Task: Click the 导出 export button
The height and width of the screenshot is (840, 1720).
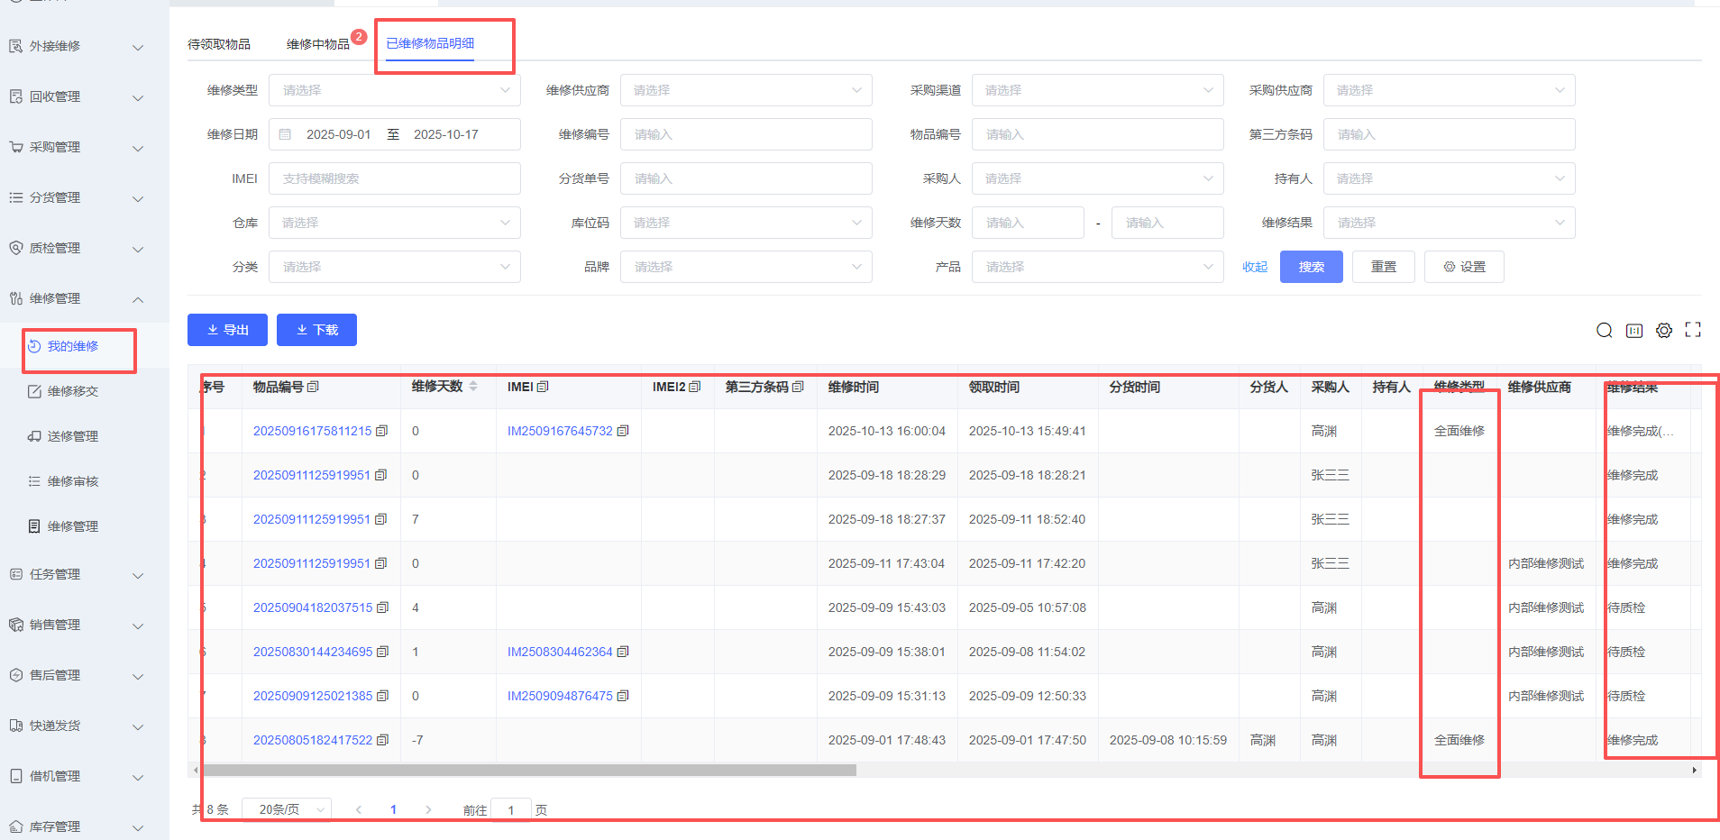Action: (x=227, y=330)
